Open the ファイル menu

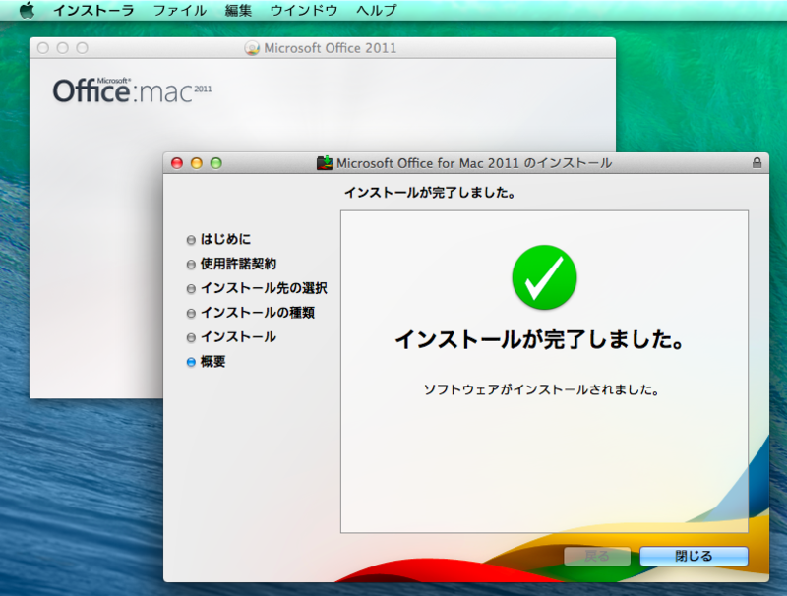click(x=180, y=10)
